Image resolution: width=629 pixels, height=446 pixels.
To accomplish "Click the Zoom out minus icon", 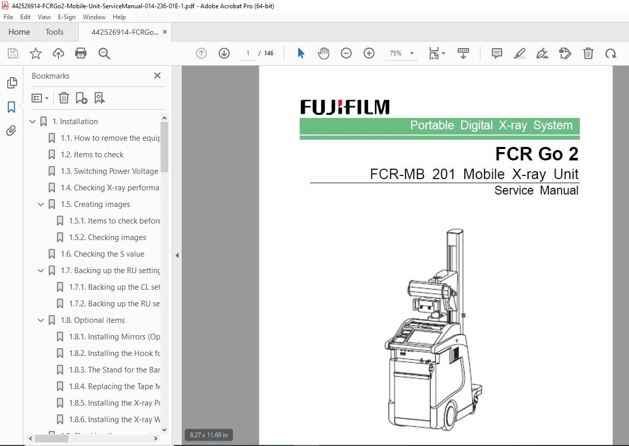I will (x=346, y=53).
